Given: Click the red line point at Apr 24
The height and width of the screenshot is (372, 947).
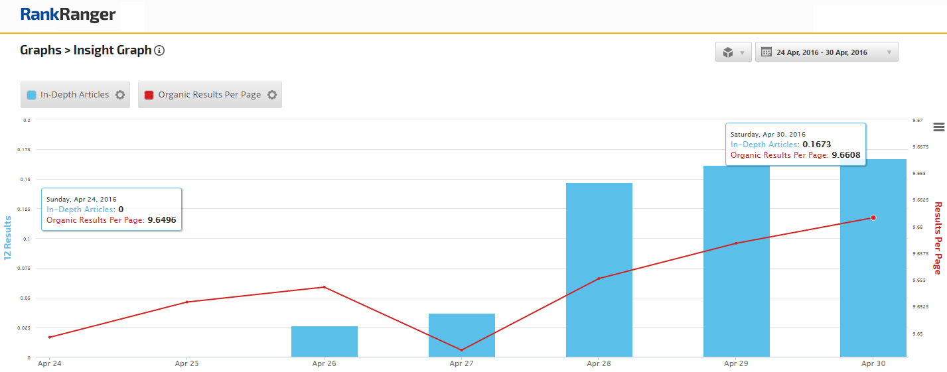Looking at the screenshot, I should pyautogui.click(x=50, y=337).
